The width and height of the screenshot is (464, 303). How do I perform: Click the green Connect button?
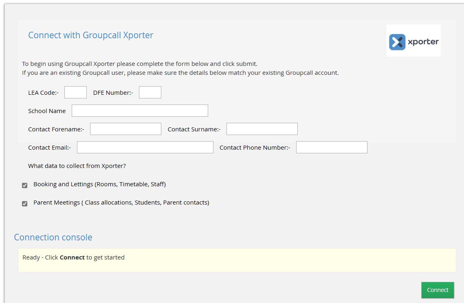coord(438,290)
